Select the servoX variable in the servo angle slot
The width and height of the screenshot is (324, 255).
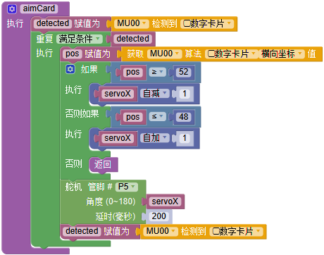click(x=165, y=201)
